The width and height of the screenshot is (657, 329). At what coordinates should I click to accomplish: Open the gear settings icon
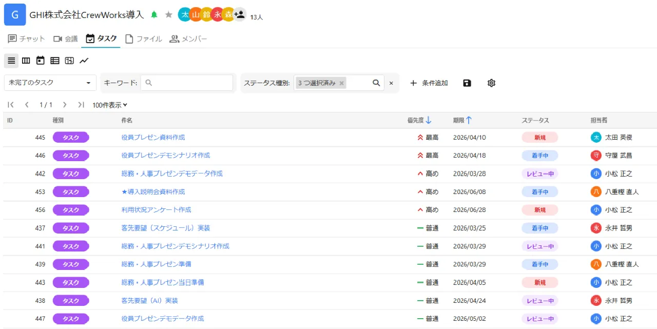[x=491, y=83]
